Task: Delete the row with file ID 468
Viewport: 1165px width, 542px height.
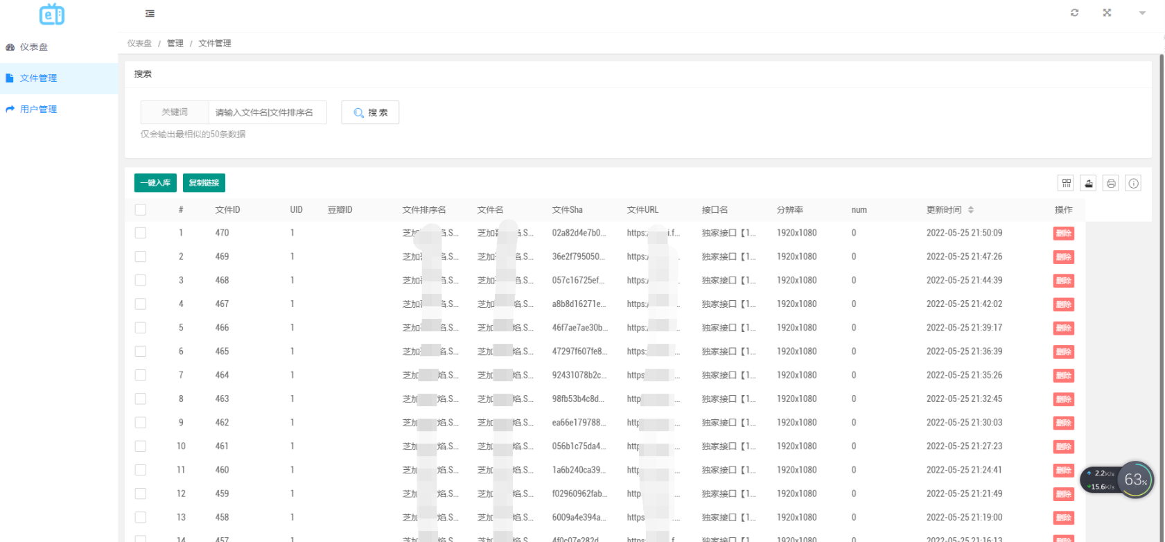Action: point(1063,281)
